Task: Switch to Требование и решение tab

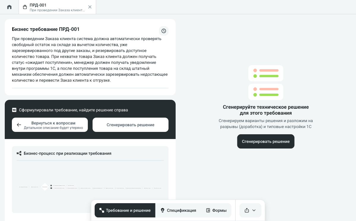Action: [125, 210]
